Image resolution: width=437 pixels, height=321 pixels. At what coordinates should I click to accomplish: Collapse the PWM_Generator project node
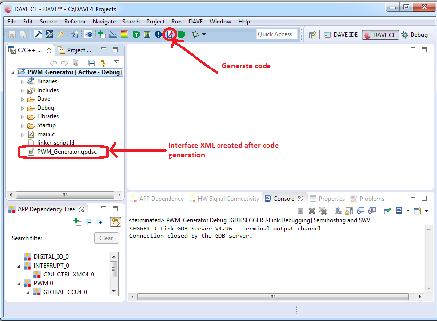click(x=13, y=73)
